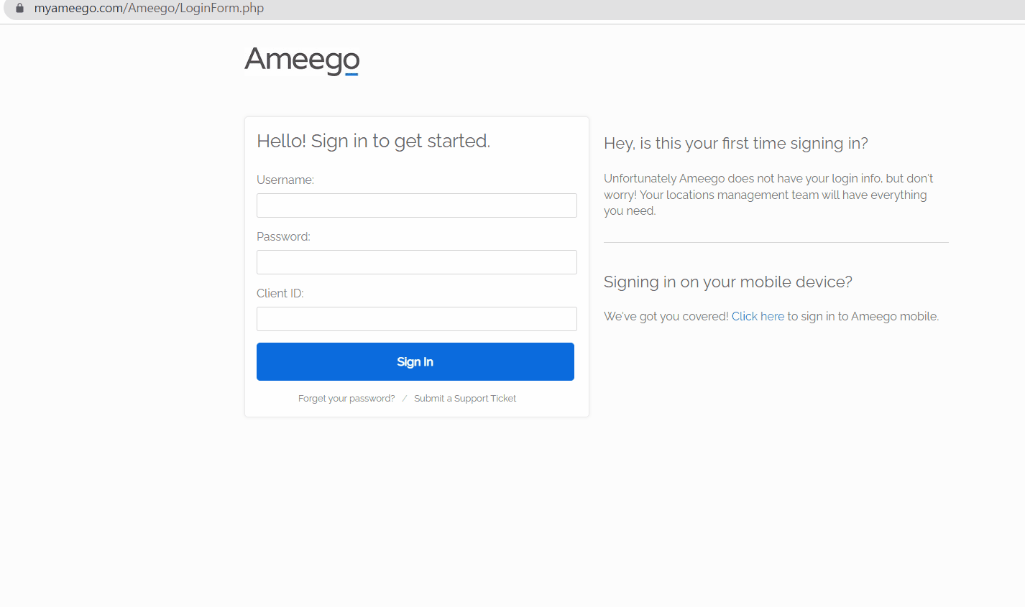Click the Password label above its field
The height and width of the screenshot is (607, 1025).
click(282, 236)
